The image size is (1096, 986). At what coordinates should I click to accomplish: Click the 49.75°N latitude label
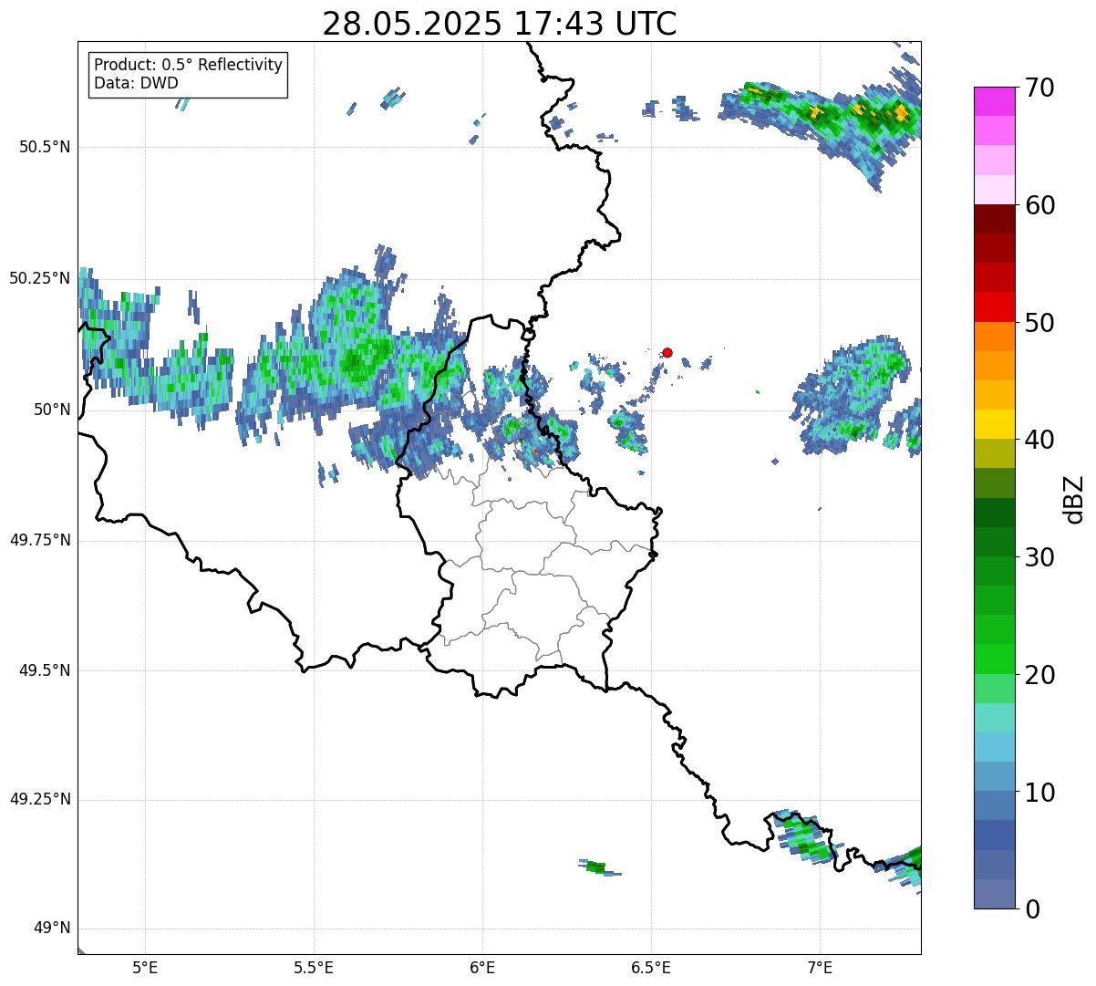tap(40, 540)
